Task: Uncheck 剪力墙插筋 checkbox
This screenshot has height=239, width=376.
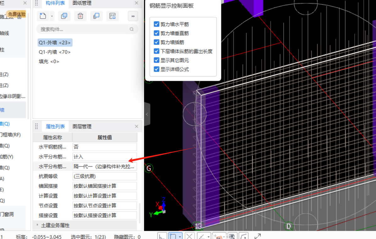Action: click(x=156, y=42)
